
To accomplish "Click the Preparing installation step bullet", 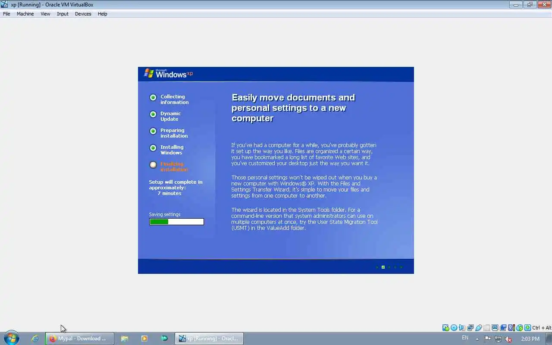I will [153, 131].
